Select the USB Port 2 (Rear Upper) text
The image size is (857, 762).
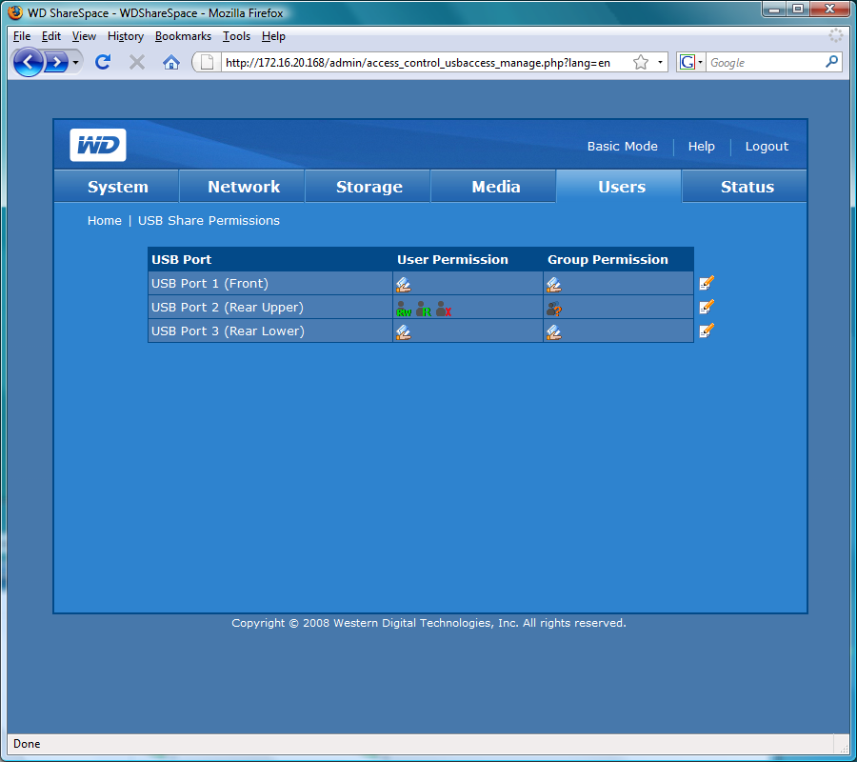(x=228, y=308)
